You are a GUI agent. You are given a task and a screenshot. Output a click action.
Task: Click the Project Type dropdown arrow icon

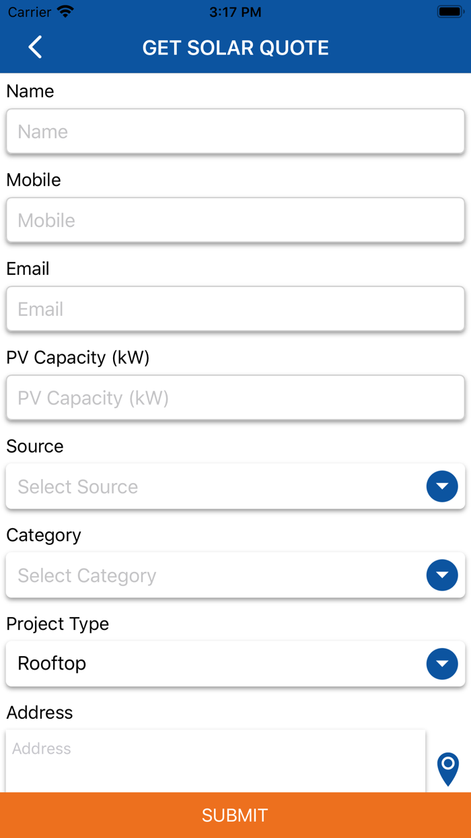[x=442, y=664]
